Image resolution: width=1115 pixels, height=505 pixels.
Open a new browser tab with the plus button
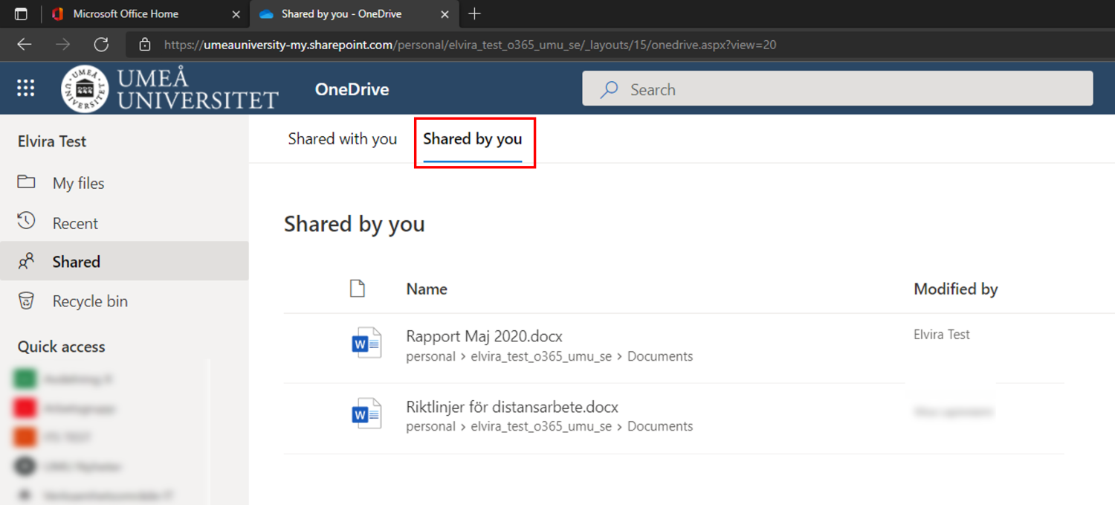[x=474, y=13]
